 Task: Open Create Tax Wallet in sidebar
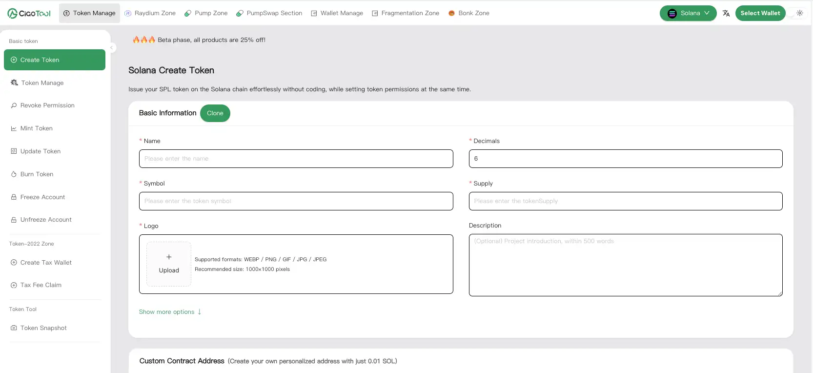coord(46,263)
